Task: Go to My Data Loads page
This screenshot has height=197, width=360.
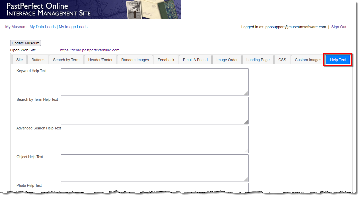Action: tap(42, 27)
